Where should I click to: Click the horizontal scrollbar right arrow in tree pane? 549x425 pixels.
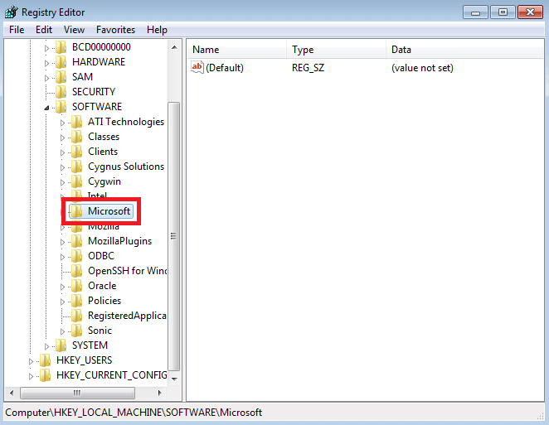(x=161, y=393)
